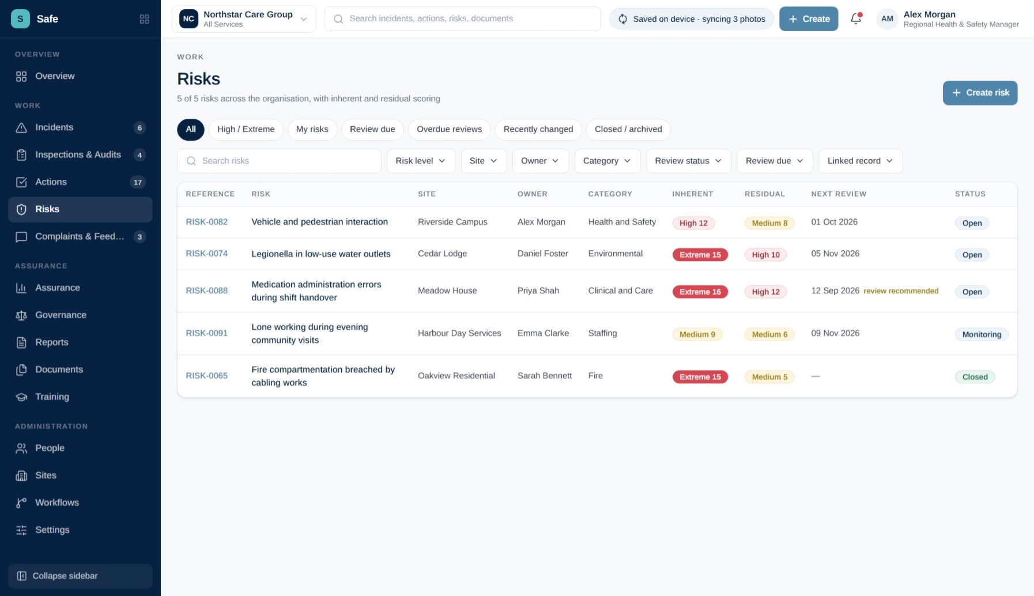Select the Recently changed tab
Image resolution: width=1034 pixels, height=596 pixels.
pyautogui.click(x=538, y=129)
